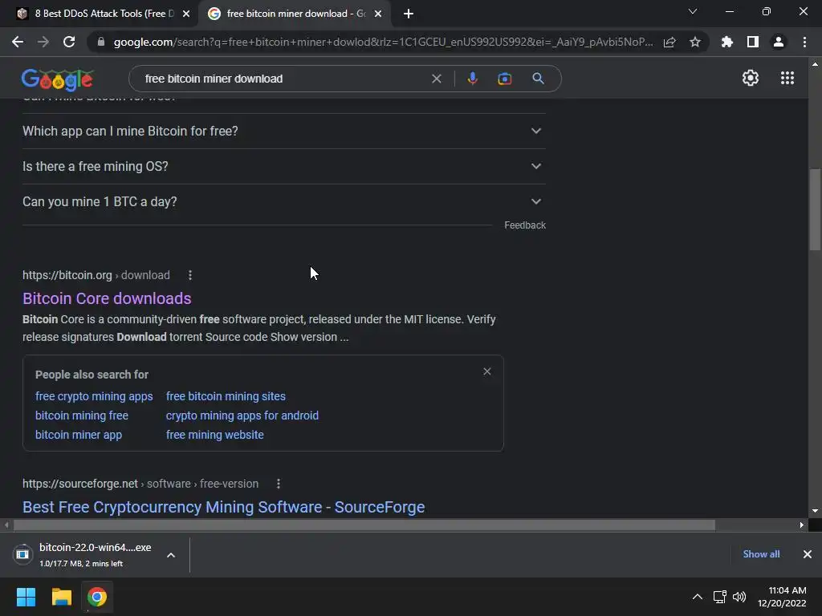The image size is (822, 616).
Task: Submit search with the magnifier icon
Action: click(538, 79)
